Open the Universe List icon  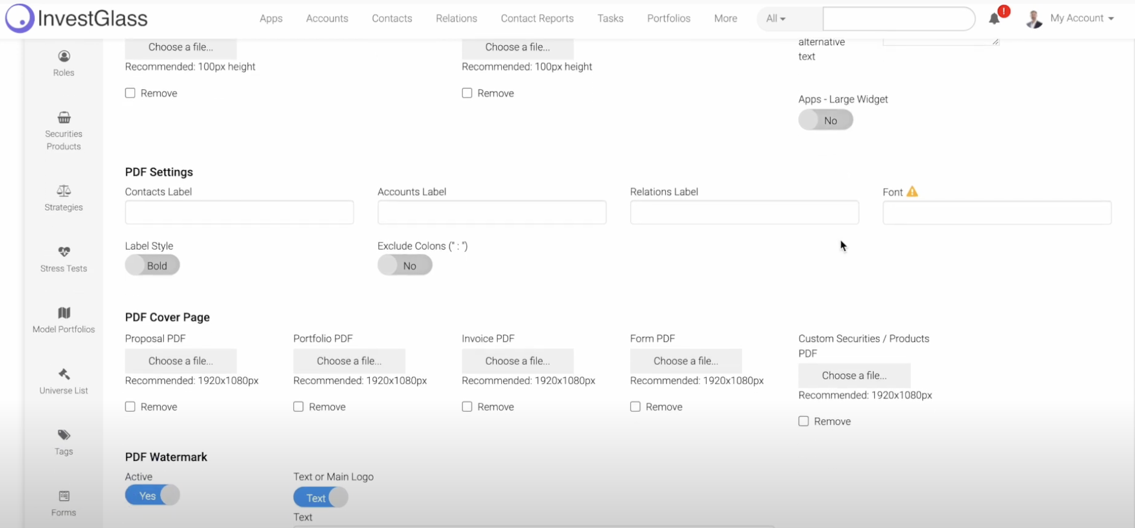(x=64, y=374)
